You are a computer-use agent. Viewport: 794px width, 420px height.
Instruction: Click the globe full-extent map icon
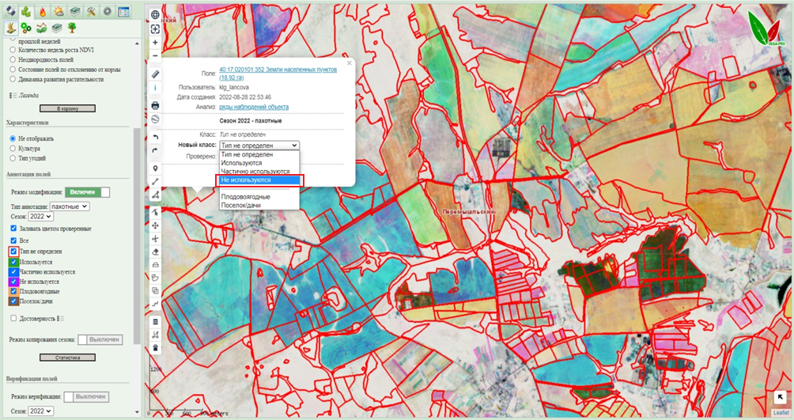[155, 15]
